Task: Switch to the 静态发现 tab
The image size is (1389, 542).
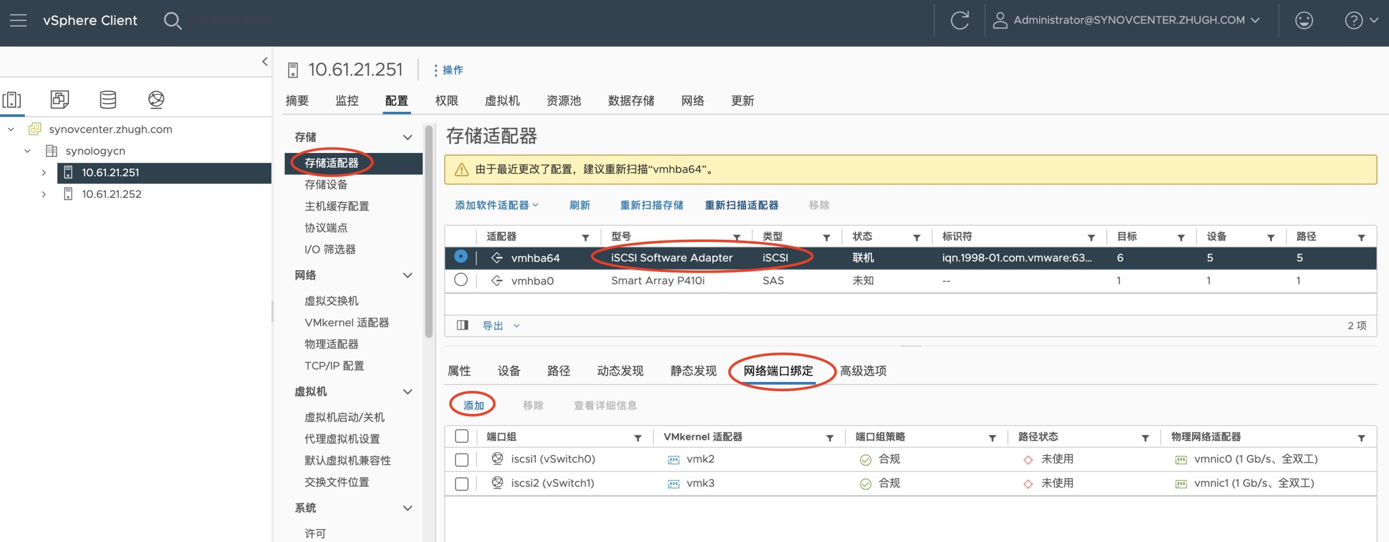Action: coord(693,371)
